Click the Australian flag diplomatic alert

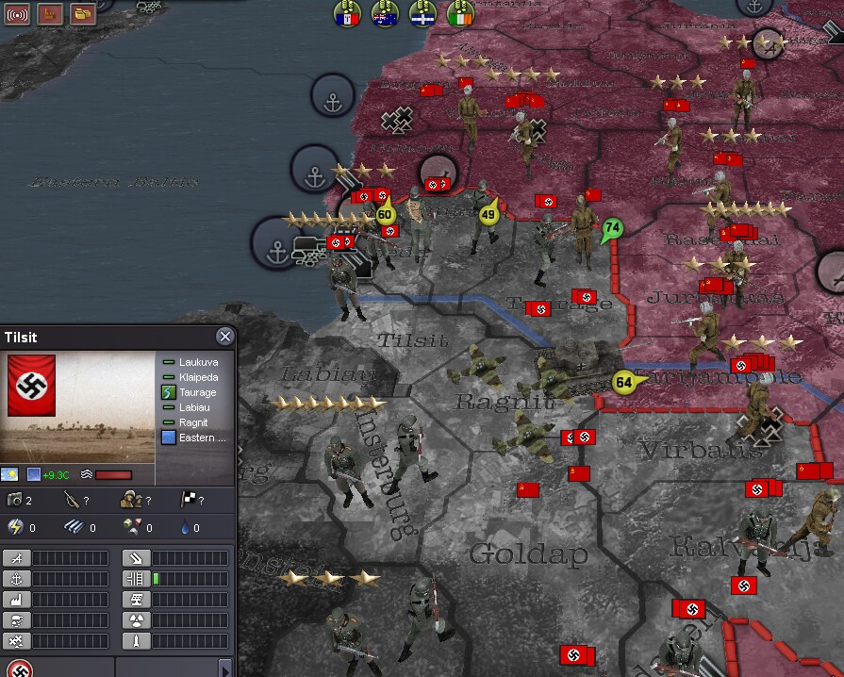pos(386,13)
